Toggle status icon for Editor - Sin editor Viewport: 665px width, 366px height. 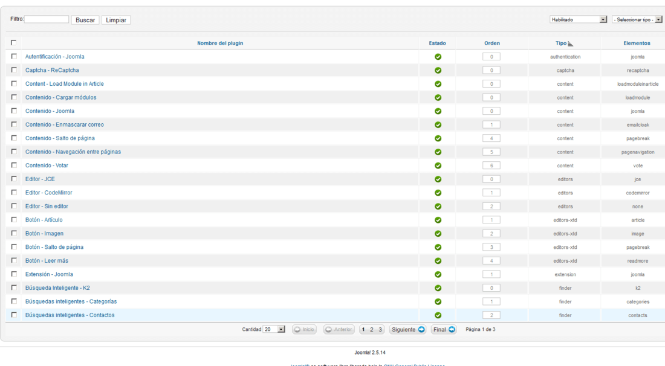[x=438, y=207]
